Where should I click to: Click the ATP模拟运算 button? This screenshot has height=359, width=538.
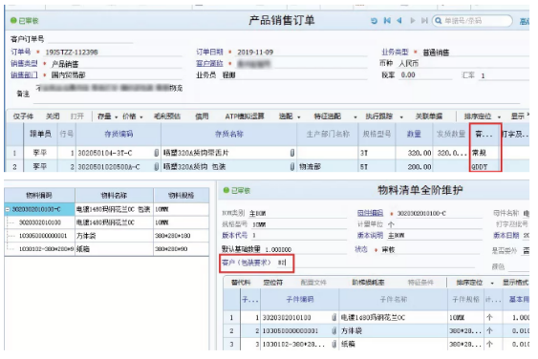click(x=245, y=116)
